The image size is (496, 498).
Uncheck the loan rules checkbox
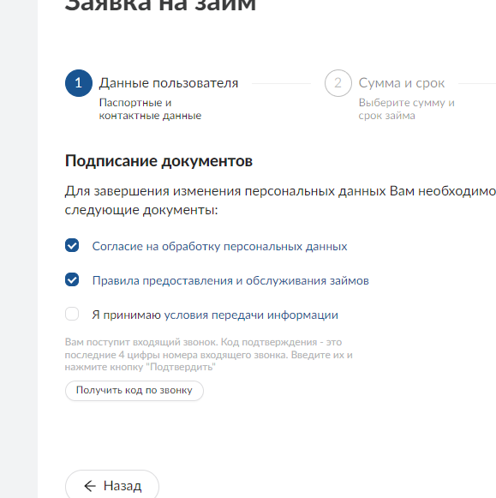(72, 279)
